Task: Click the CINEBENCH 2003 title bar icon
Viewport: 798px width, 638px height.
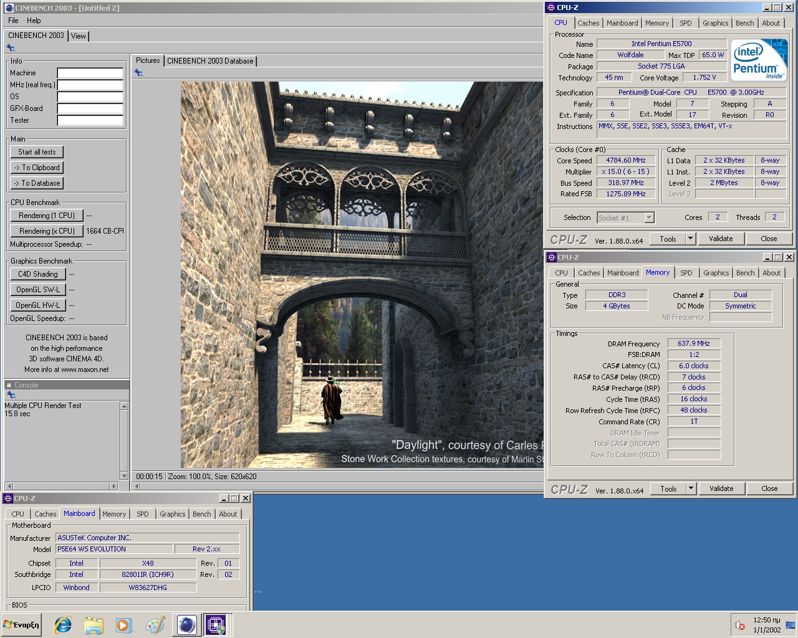Action: click(9, 7)
